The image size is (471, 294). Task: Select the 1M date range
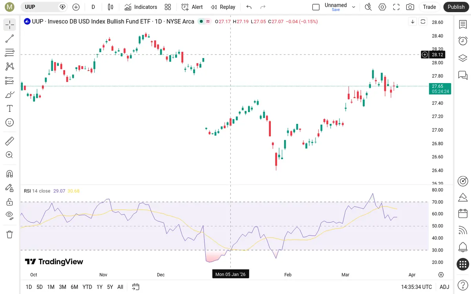51,287
